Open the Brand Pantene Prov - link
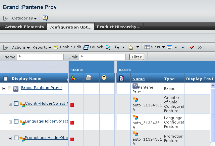The image size is (215, 146). 42,88
